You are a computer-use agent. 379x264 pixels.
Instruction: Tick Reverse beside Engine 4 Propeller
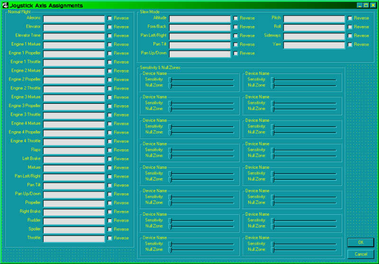[110, 133]
